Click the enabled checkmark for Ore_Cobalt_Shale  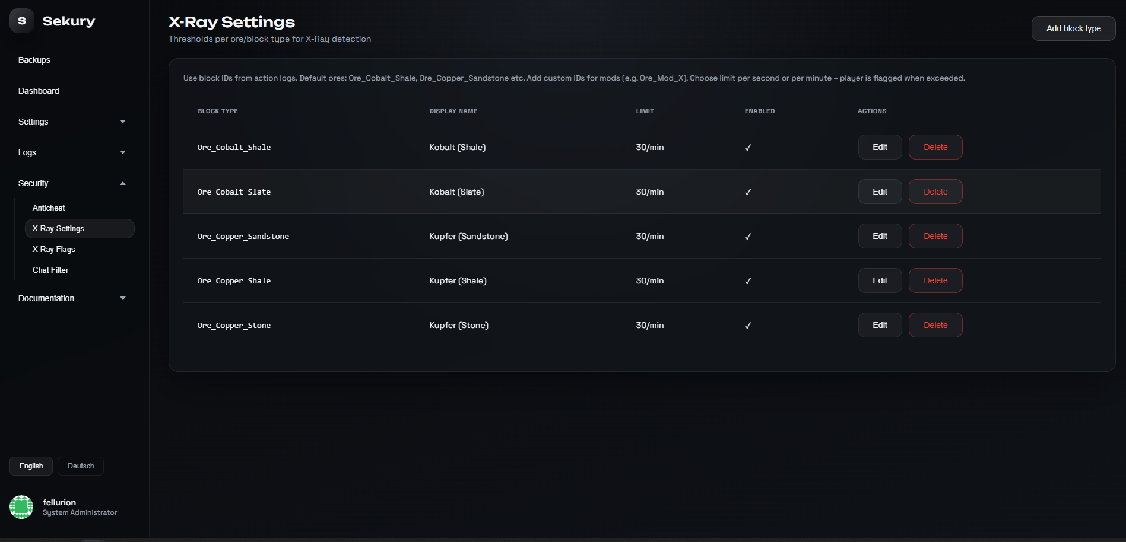point(748,148)
